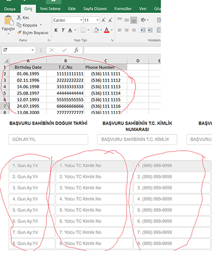The height and width of the screenshot is (253, 212).
Task: Align text to top of cell
Action: tap(120, 20)
